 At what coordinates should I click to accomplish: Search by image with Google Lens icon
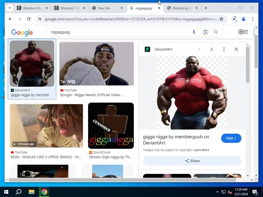coord(206,32)
